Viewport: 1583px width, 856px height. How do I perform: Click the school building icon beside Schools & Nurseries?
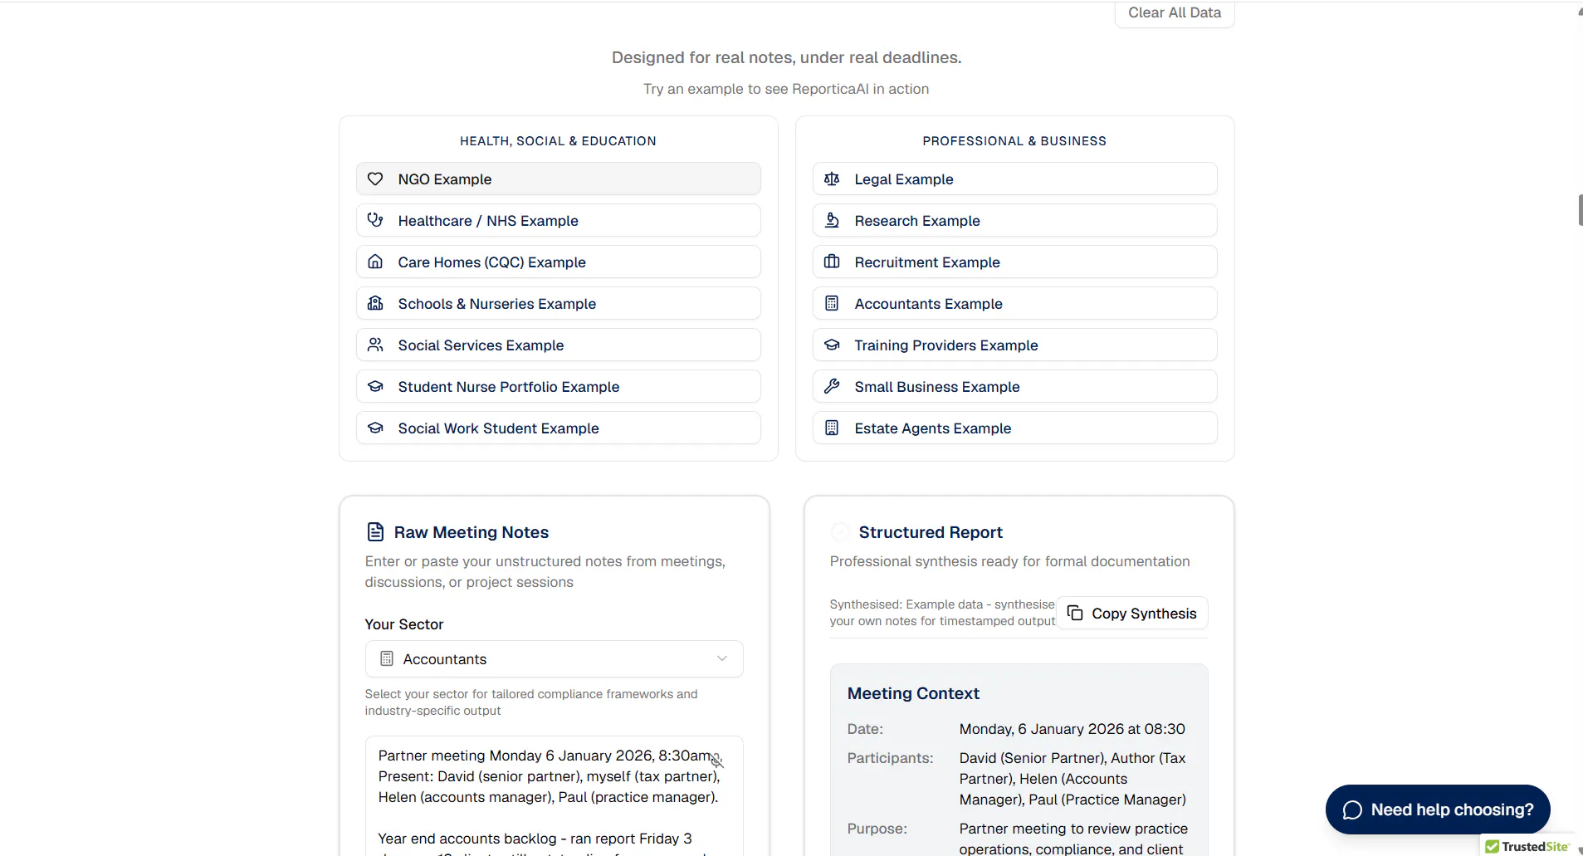[x=375, y=303]
